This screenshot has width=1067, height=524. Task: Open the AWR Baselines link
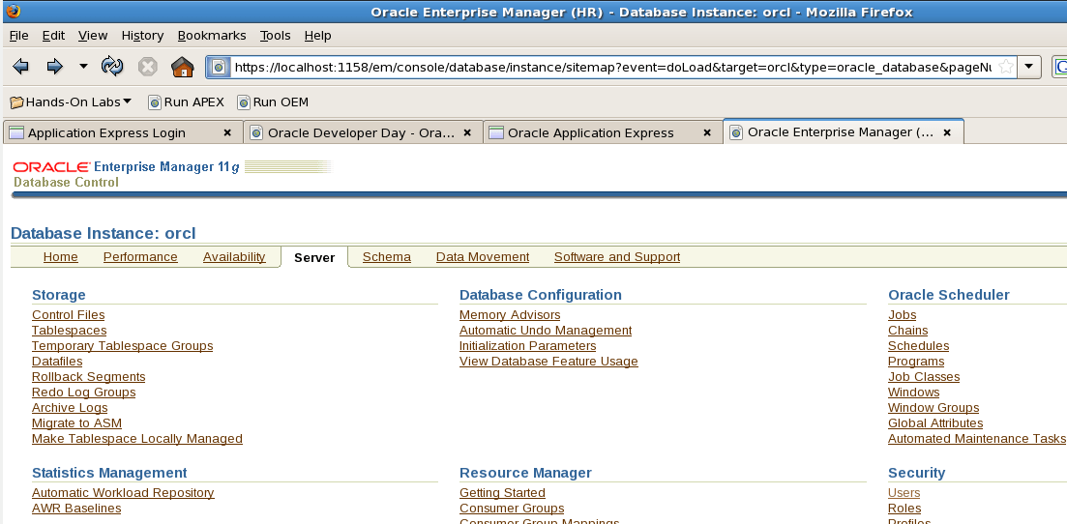[76, 509]
